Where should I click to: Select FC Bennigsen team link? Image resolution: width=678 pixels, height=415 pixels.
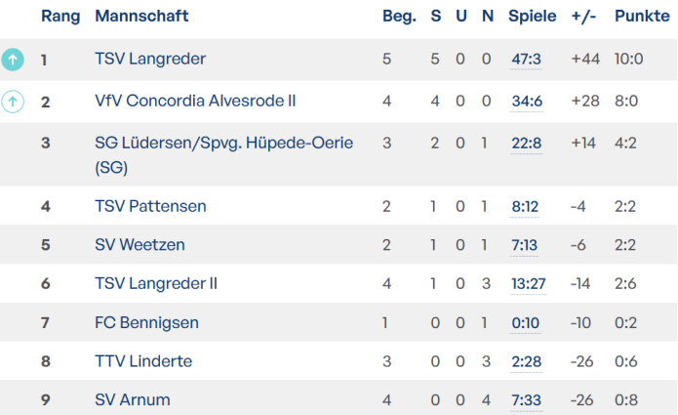coord(146,322)
